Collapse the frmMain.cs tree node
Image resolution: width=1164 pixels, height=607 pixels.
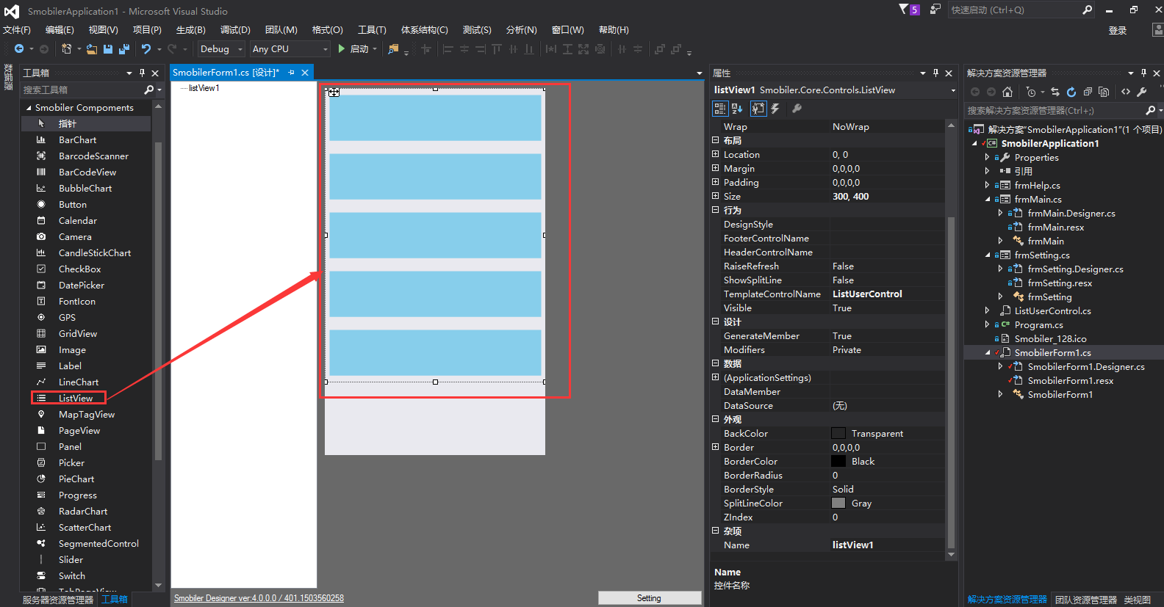[x=987, y=199]
